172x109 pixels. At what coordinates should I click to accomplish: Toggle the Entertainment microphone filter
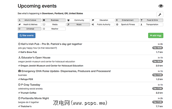coord(127,20)
